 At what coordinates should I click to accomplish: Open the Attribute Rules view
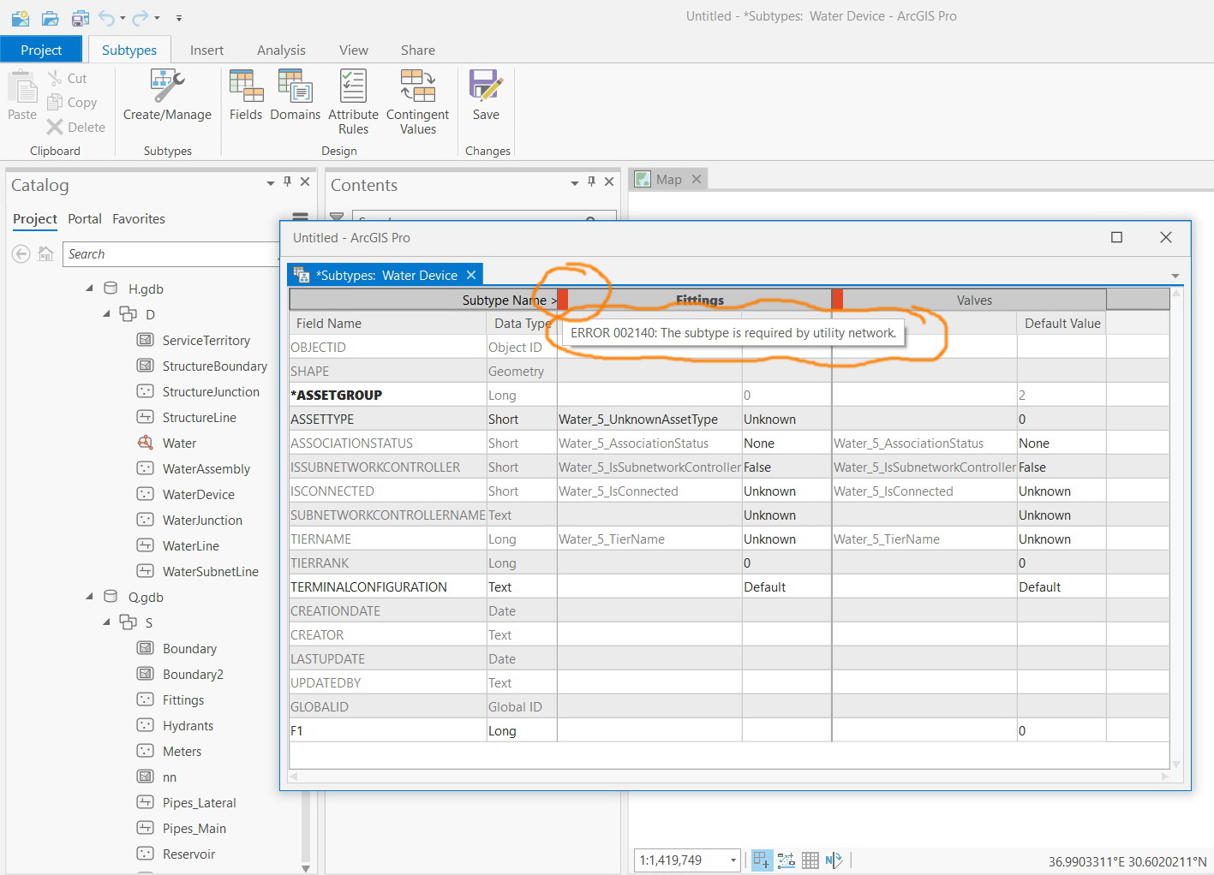pos(353,102)
